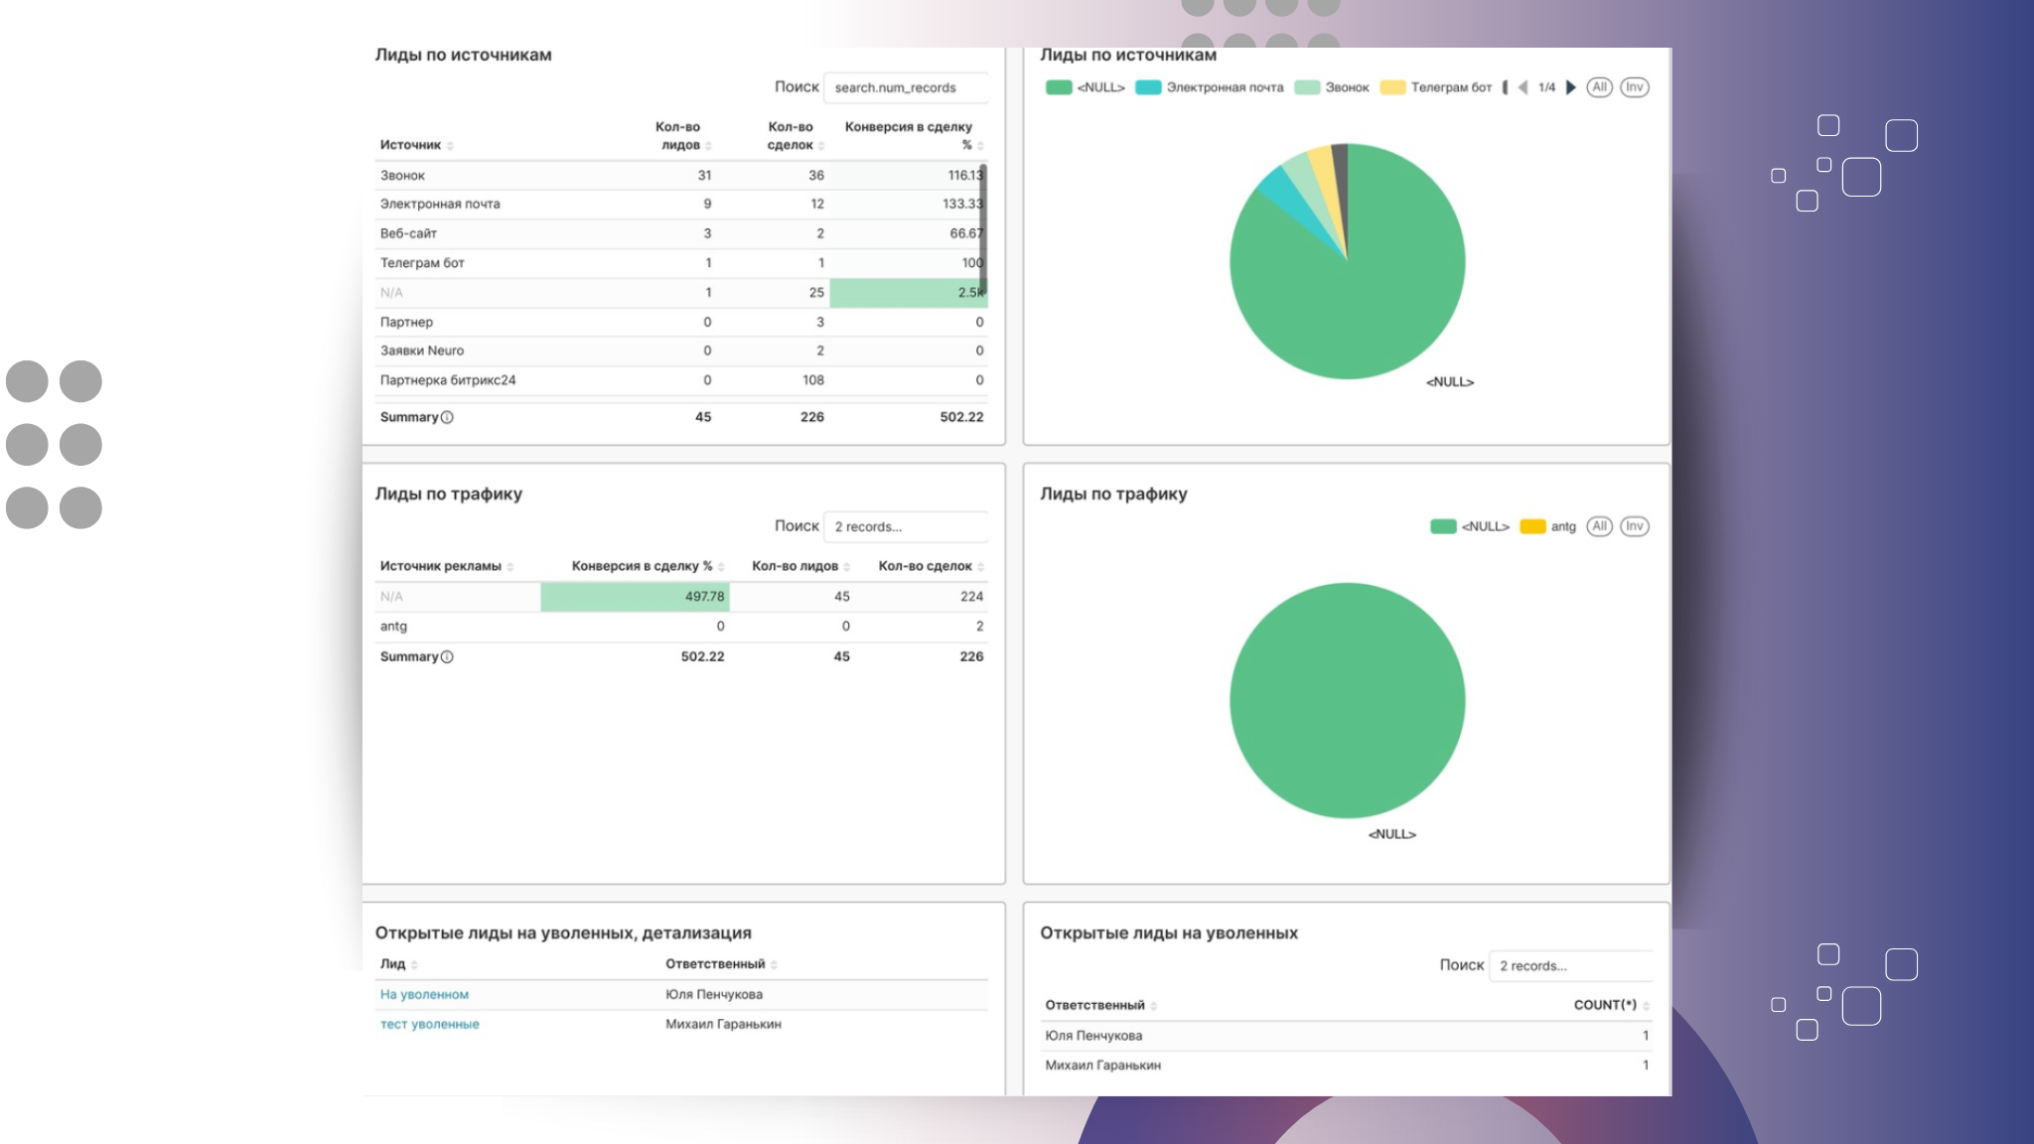
Task: Toggle antg legend series in traffic chart
Action: (1562, 526)
